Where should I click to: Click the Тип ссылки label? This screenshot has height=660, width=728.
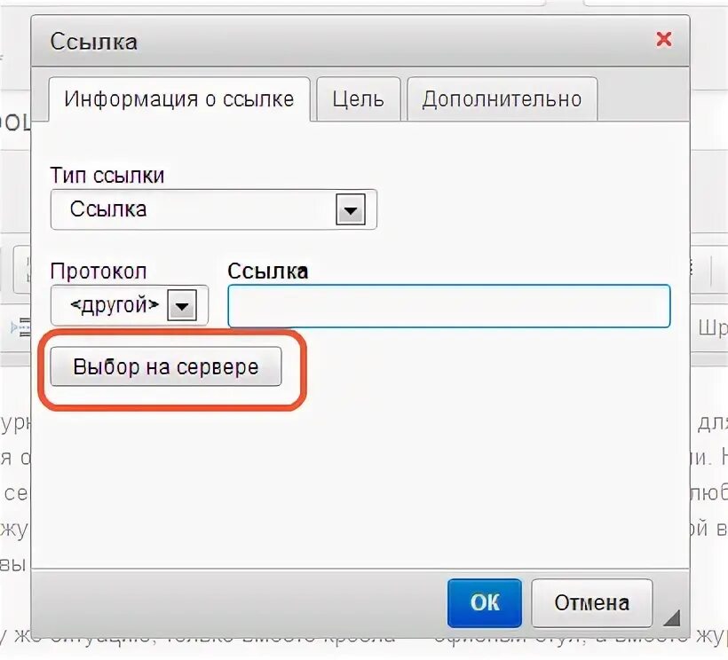click(x=107, y=176)
